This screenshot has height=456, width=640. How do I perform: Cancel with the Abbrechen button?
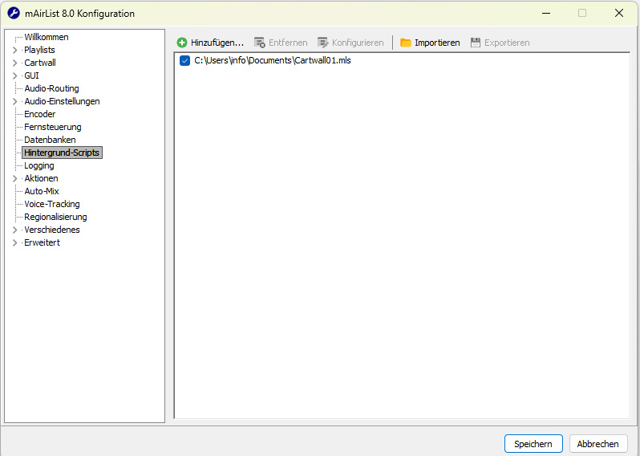click(597, 444)
